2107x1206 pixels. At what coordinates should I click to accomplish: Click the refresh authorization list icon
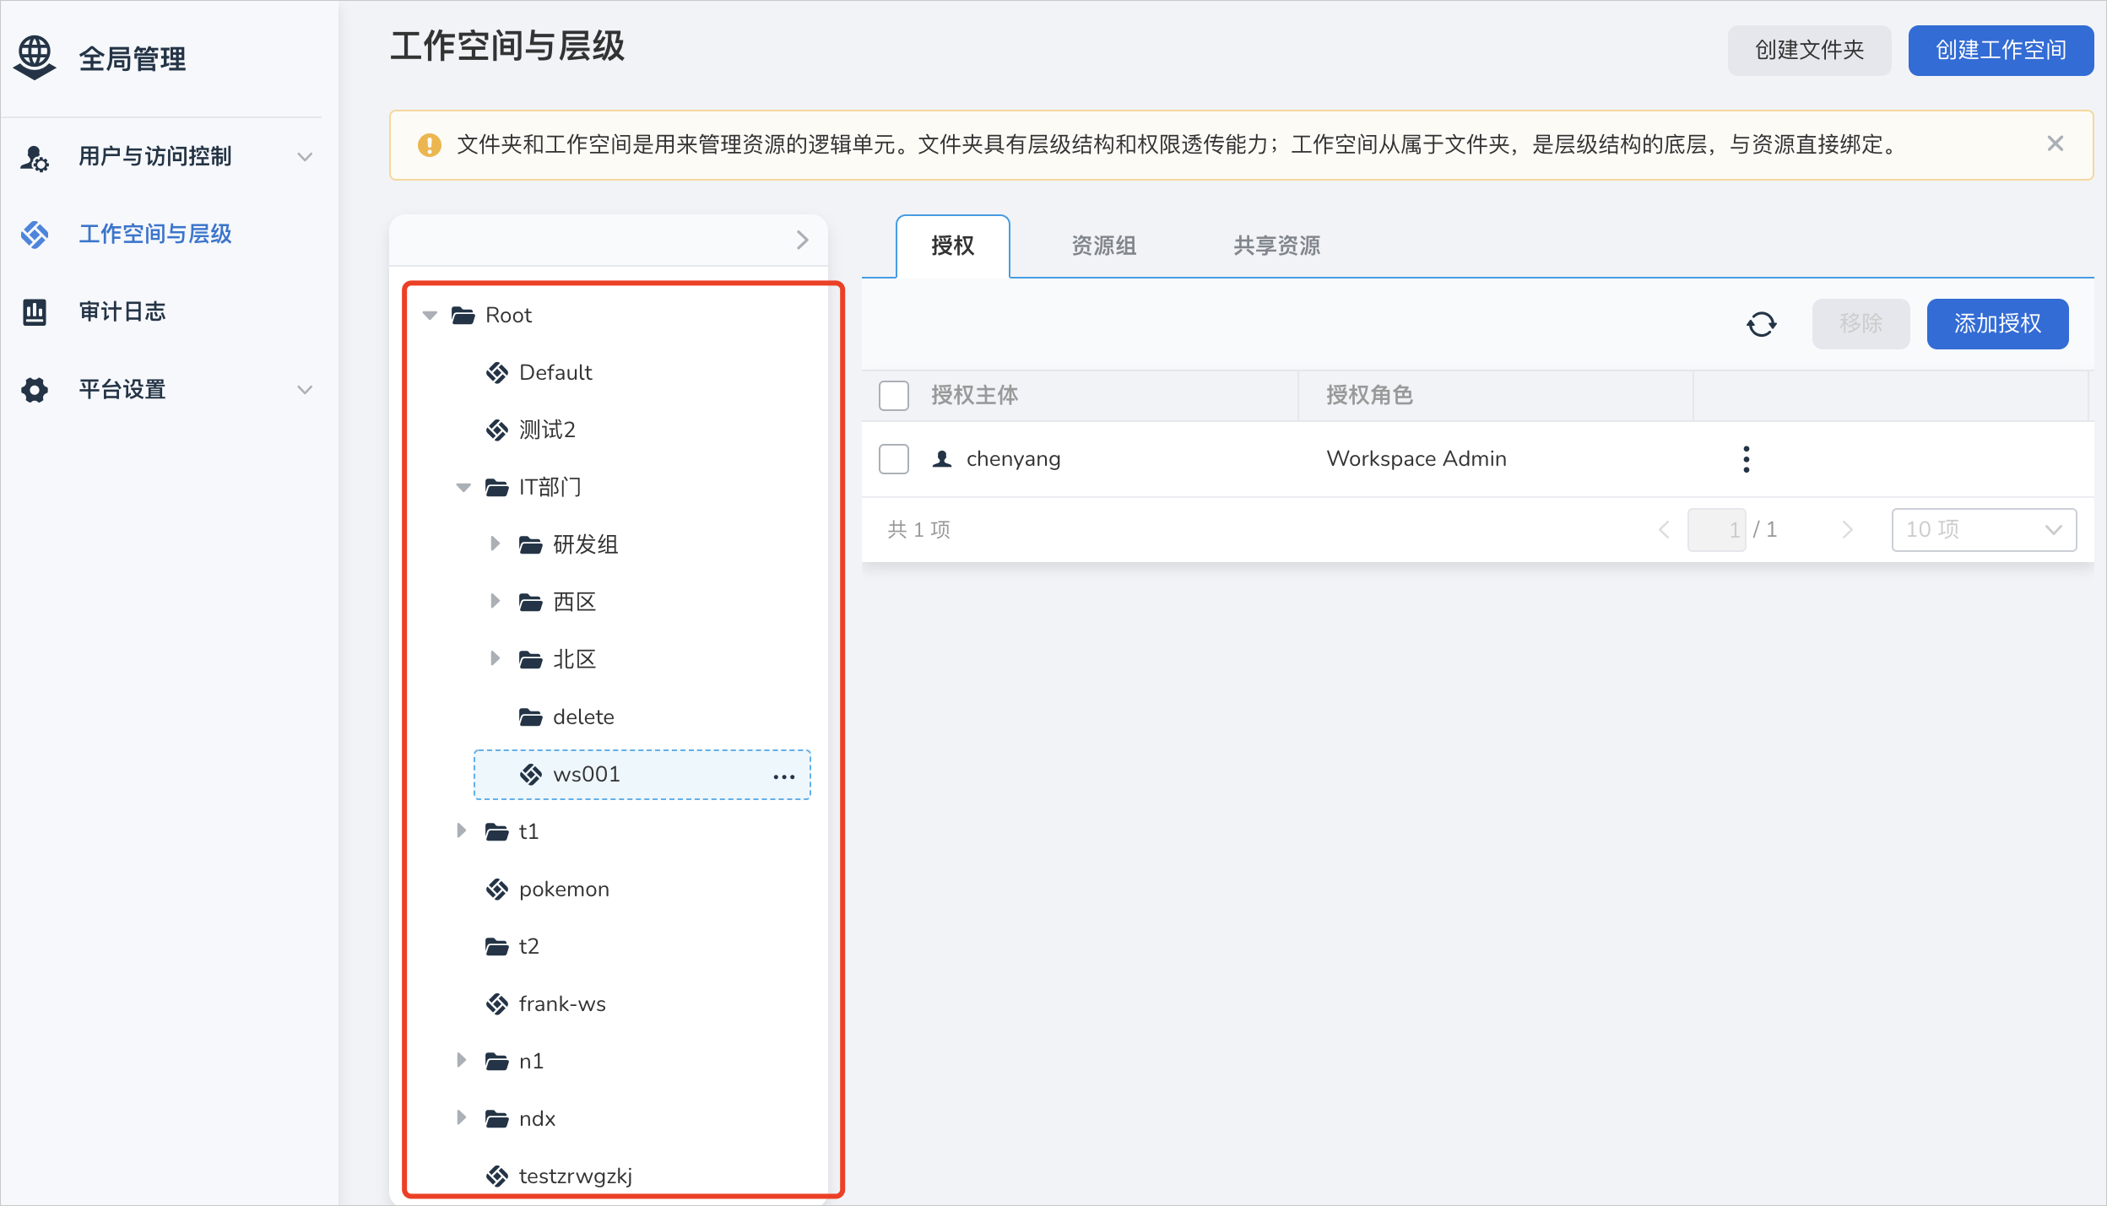1762,324
